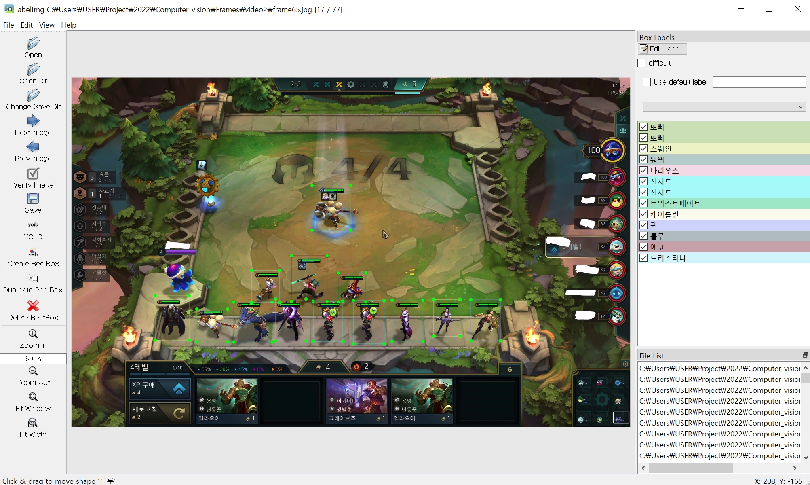Click the zoom percentage spin box

point(33,358)
